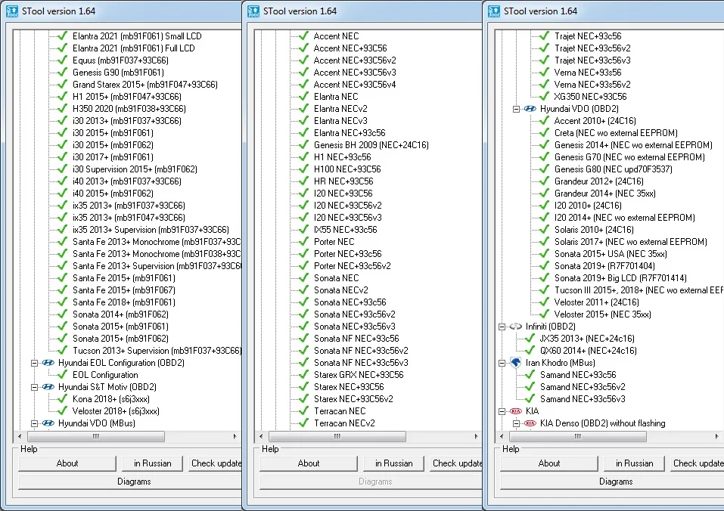Click the horizontal scrollbar thumb in the left window
This screenshot has height=511, width=724.
[x=95, y=436]
